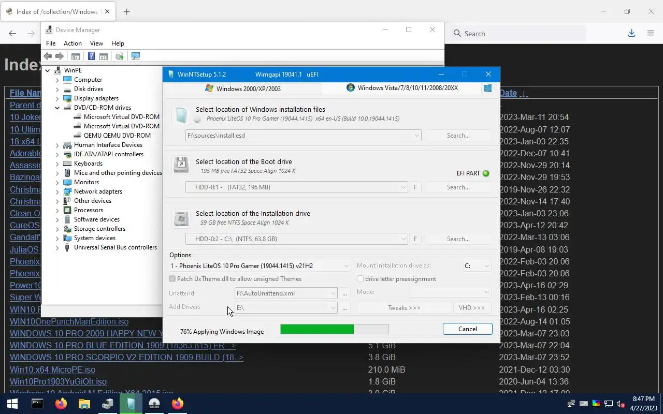
Task: Switch to the Windows 2000/XP/2003 tab
Action: coord(242,88)
